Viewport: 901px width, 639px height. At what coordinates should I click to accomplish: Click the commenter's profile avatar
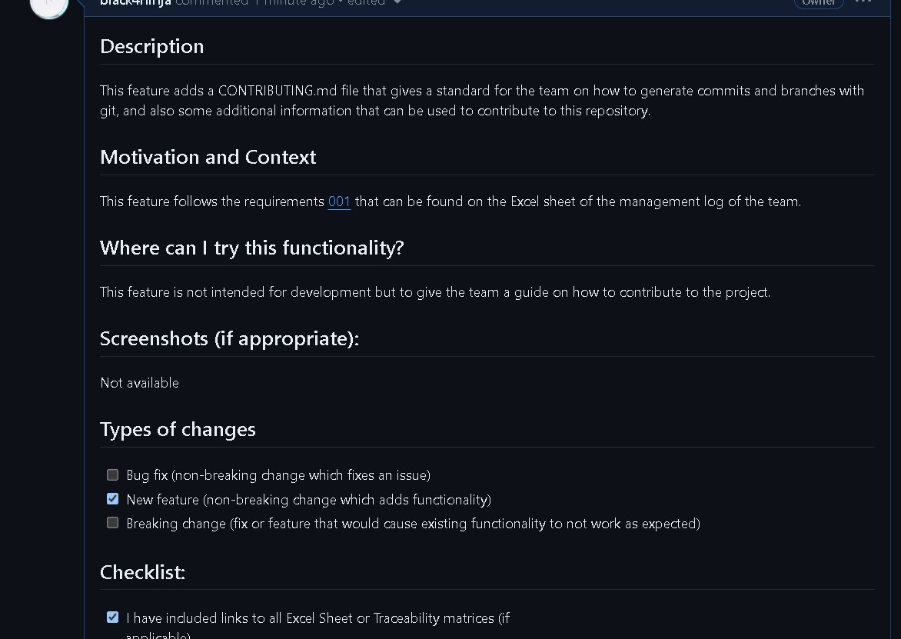tap(49, 4)
